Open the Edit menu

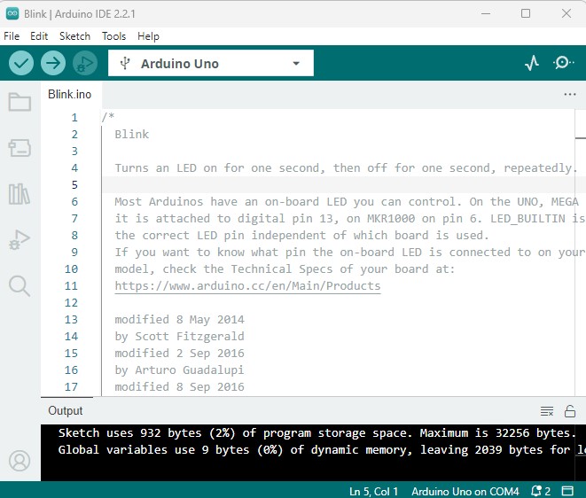(39, 36)
